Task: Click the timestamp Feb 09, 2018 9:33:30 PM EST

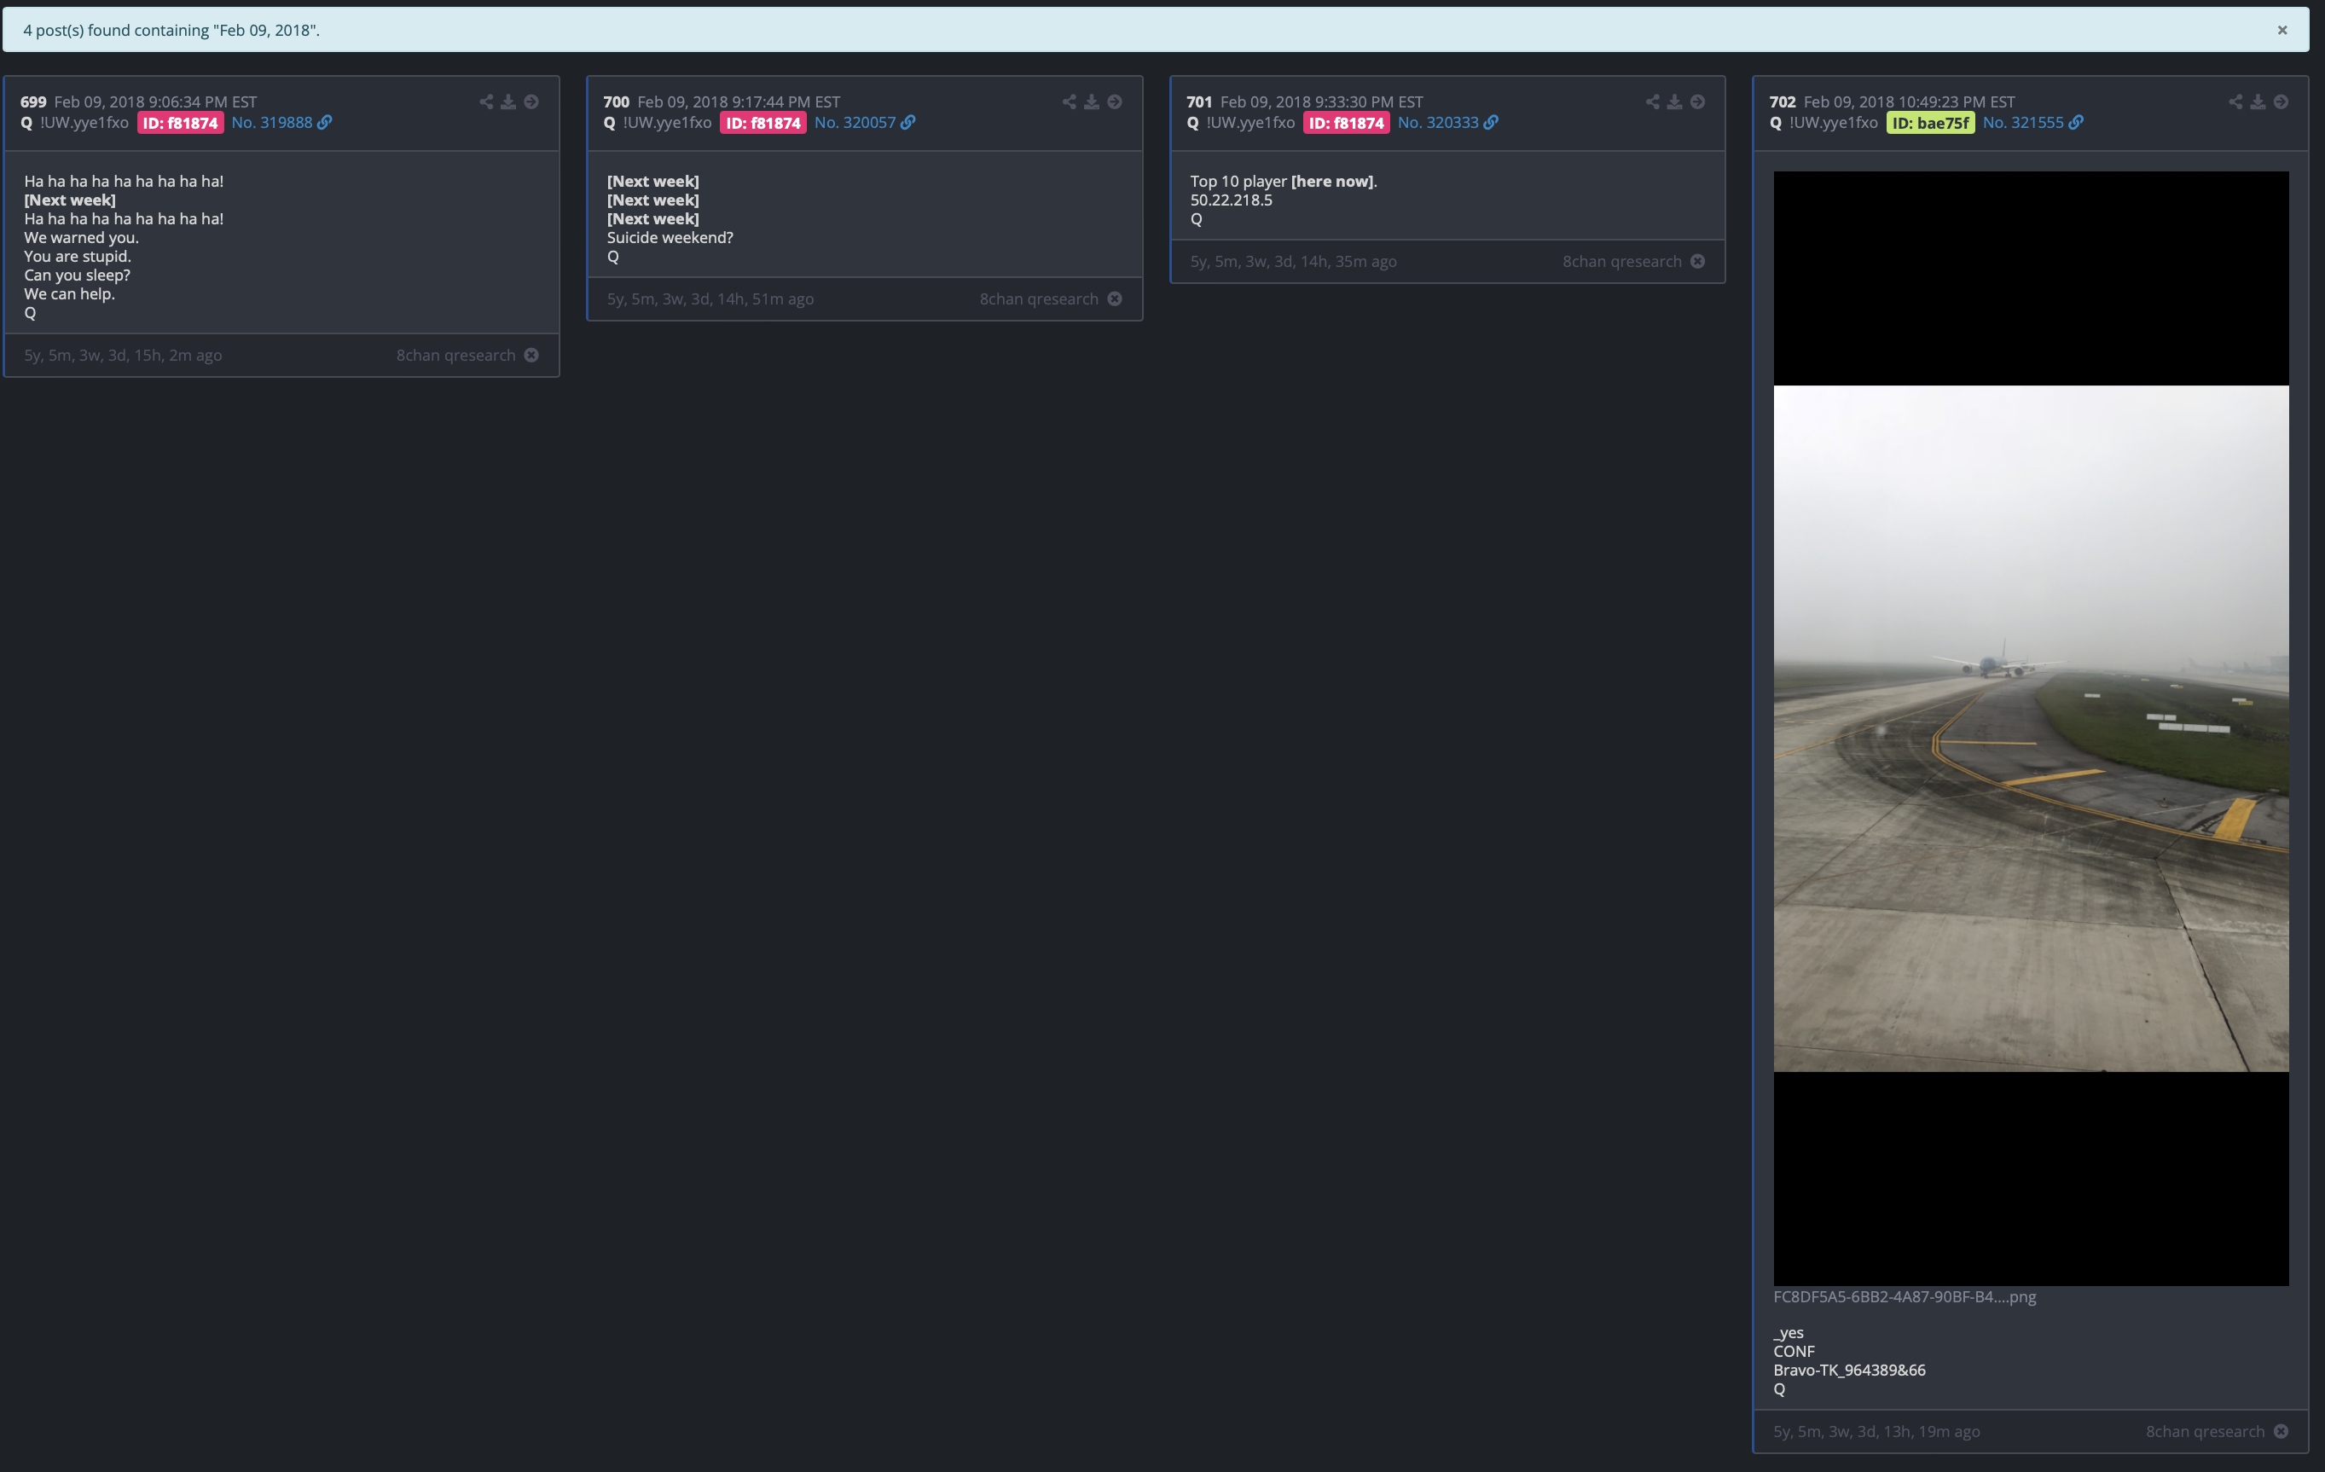Action: click(x=1322, y=101)
